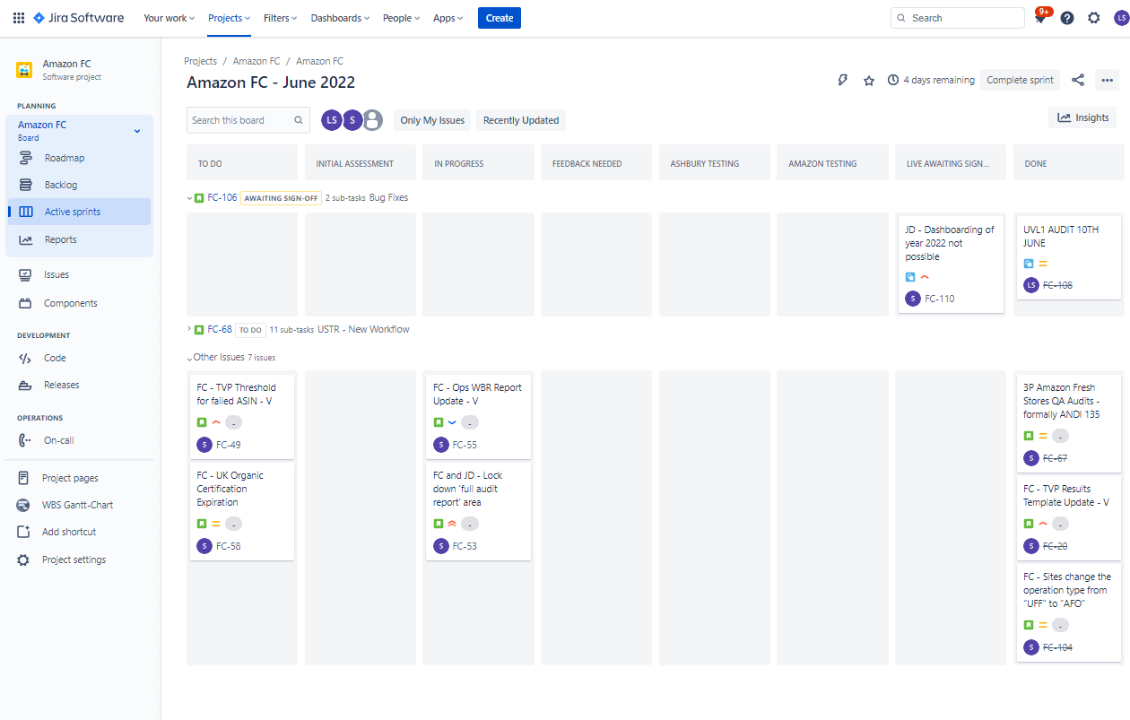
Task: Toggle the Recently Updated filter
Action: [x=521, y=120]
